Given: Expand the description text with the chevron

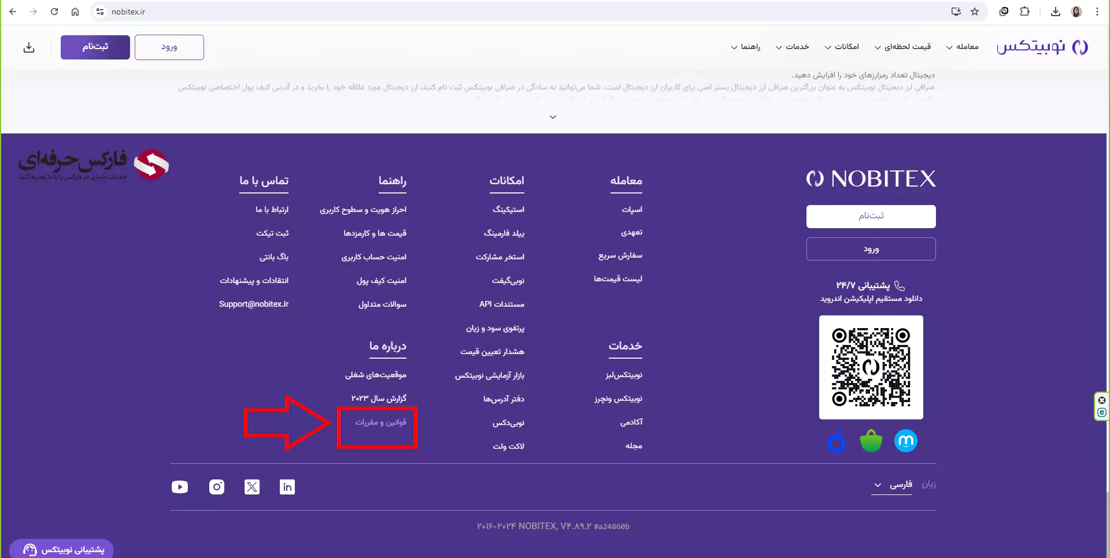Looking at the screenshot, I should click(553, 117).
